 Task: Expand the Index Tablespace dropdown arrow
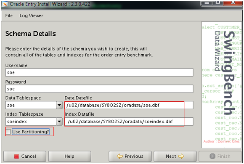point(59,122)
